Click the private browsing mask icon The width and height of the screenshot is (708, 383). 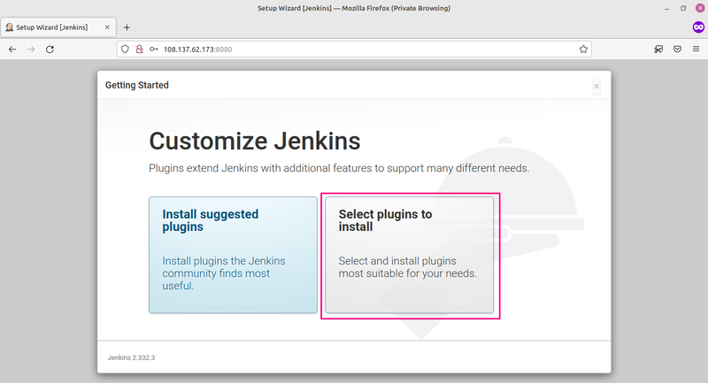[x=698, y=27]
